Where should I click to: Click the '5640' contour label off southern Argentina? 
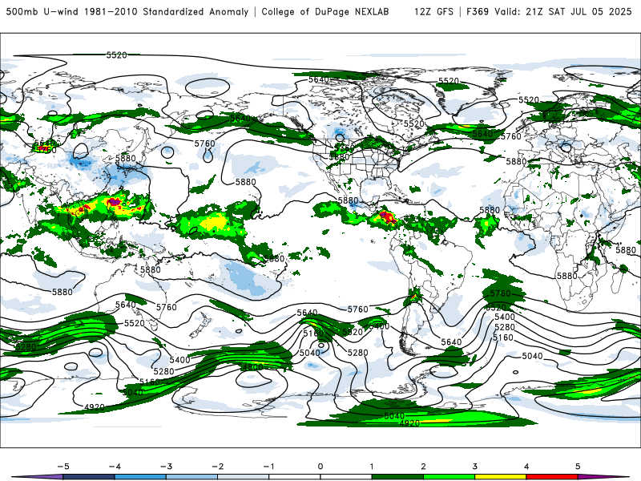(451, 342)
